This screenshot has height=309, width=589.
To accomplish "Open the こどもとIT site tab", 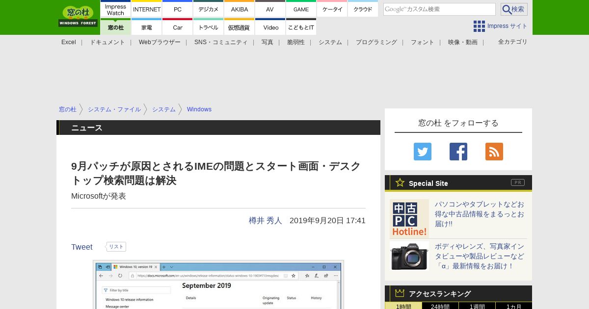I will (x=301, y=27).
